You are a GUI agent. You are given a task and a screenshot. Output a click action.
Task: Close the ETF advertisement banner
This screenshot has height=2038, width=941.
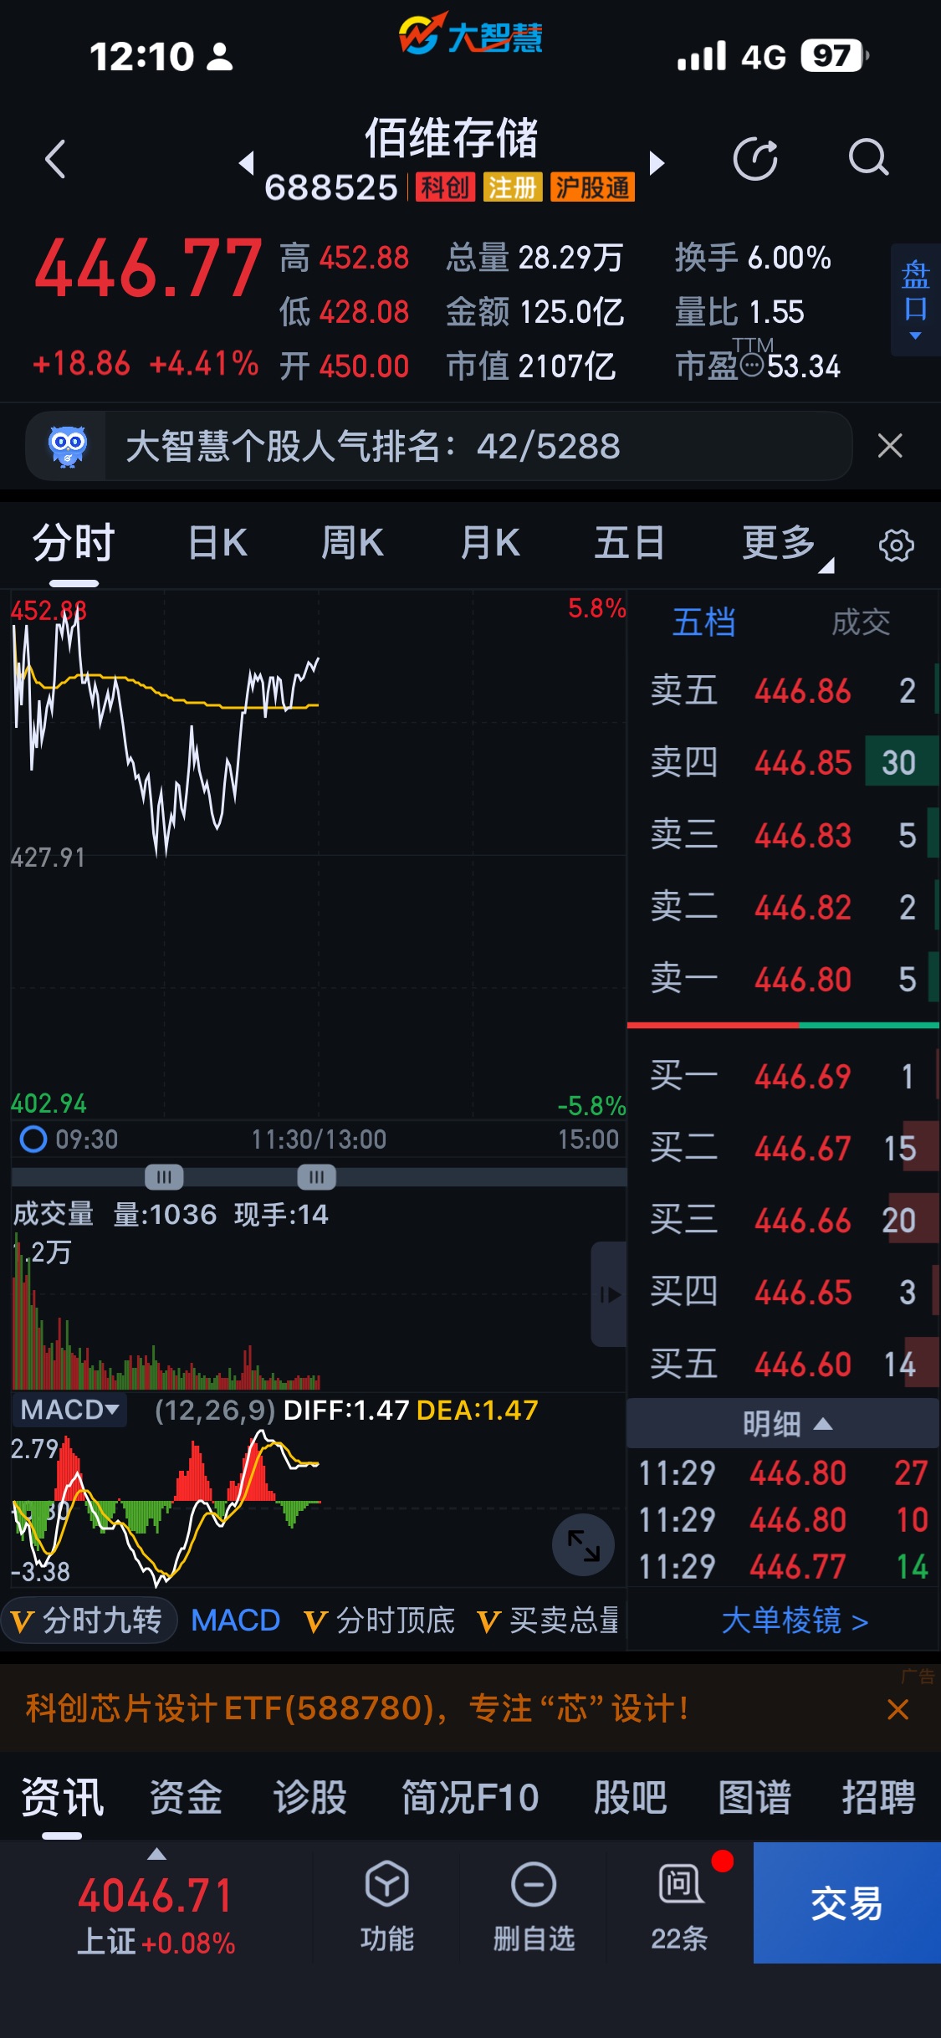pos(898,1709)
